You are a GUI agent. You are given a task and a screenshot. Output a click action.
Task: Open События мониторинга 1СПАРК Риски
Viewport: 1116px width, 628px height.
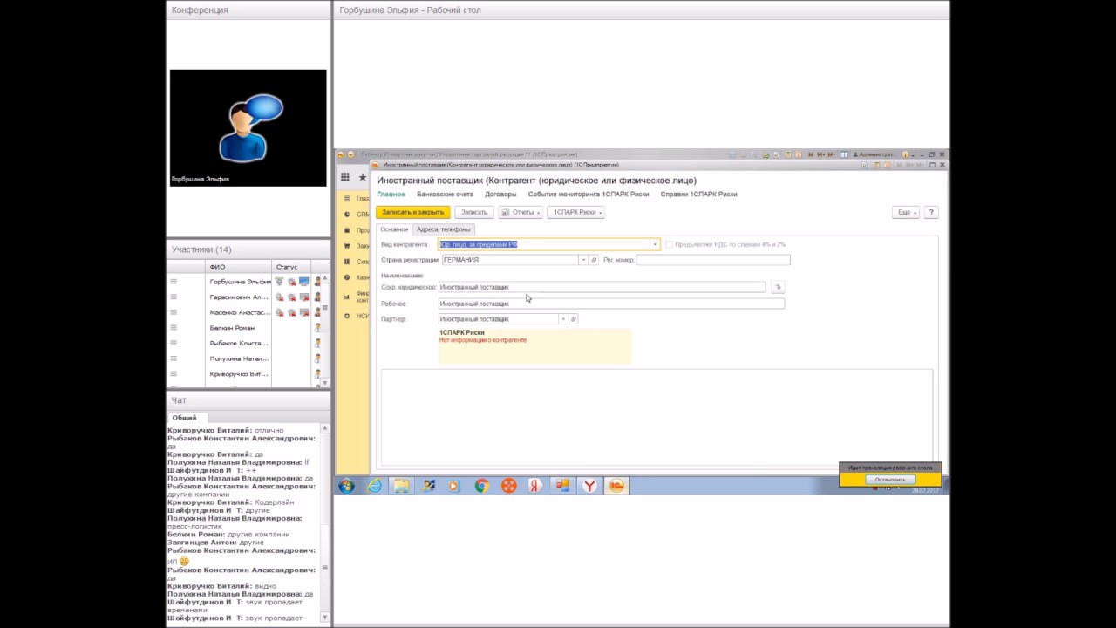589,194
